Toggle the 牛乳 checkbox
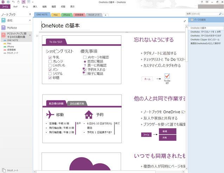 [50, 57]
